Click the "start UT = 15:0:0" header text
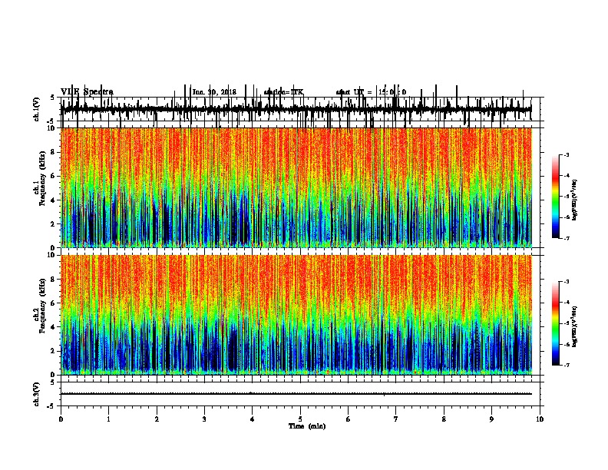The height and width of the screenshot is (470, 608). [371, 92]
